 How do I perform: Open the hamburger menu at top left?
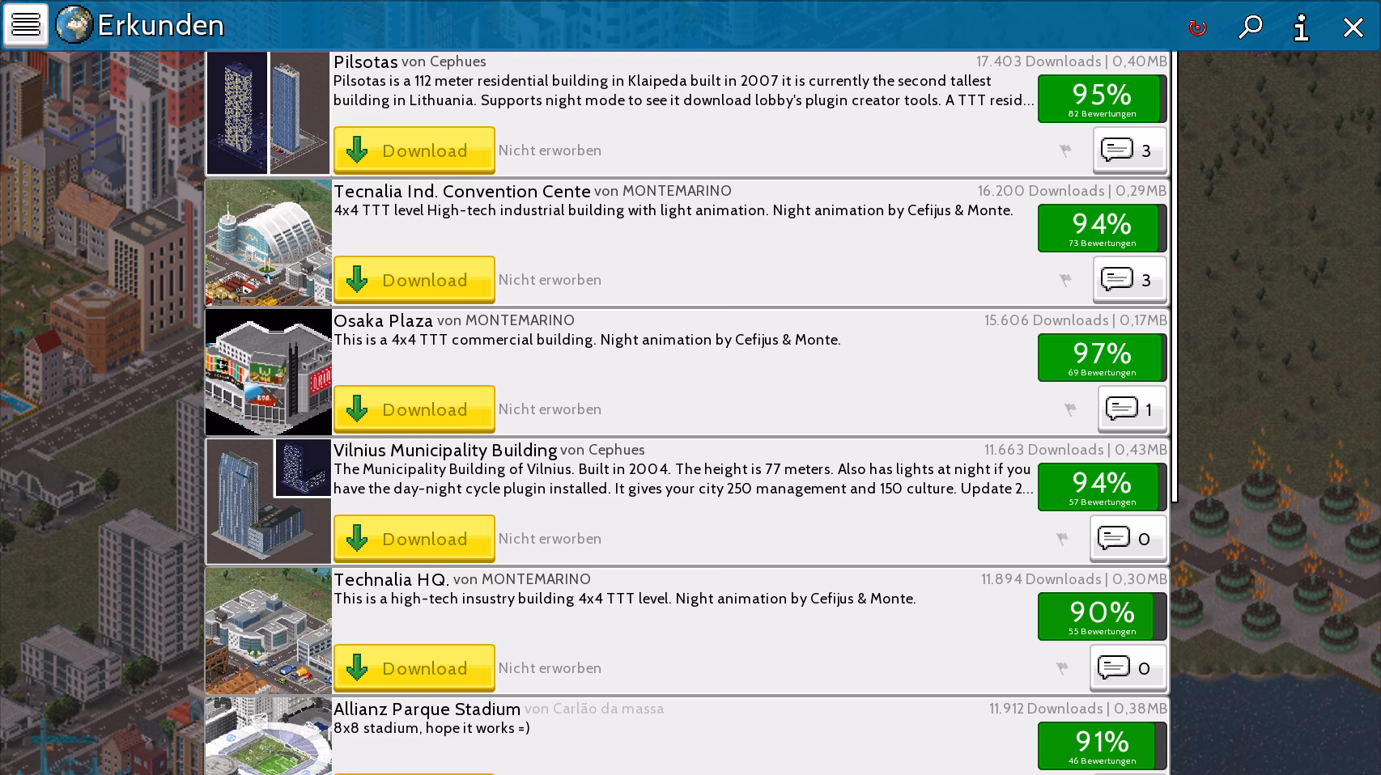coord(26,25)
